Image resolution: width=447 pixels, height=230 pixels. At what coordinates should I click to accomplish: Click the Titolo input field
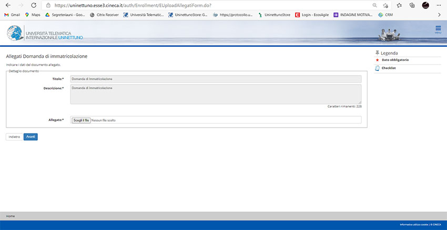tap(216, 79)
